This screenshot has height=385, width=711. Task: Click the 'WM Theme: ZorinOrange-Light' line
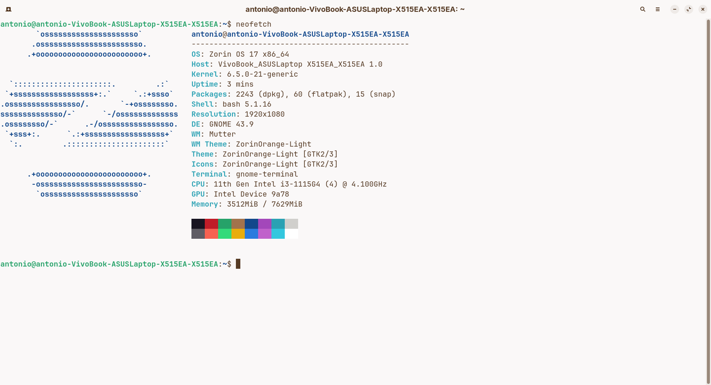coord(251,144)
